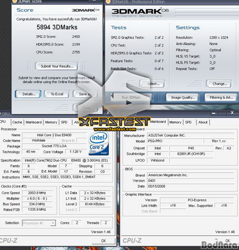
Task: Close the right CPU-Z window
Action: [232, 113]
